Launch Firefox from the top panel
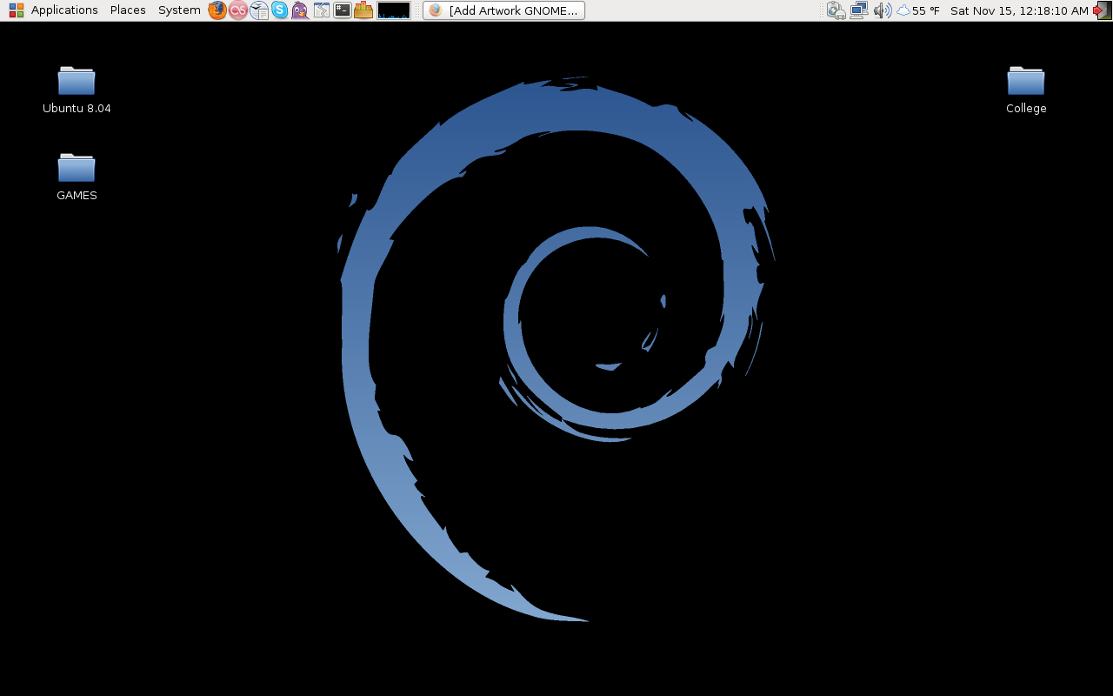Viewport: 1113px width, 696px height. (217, 10)
